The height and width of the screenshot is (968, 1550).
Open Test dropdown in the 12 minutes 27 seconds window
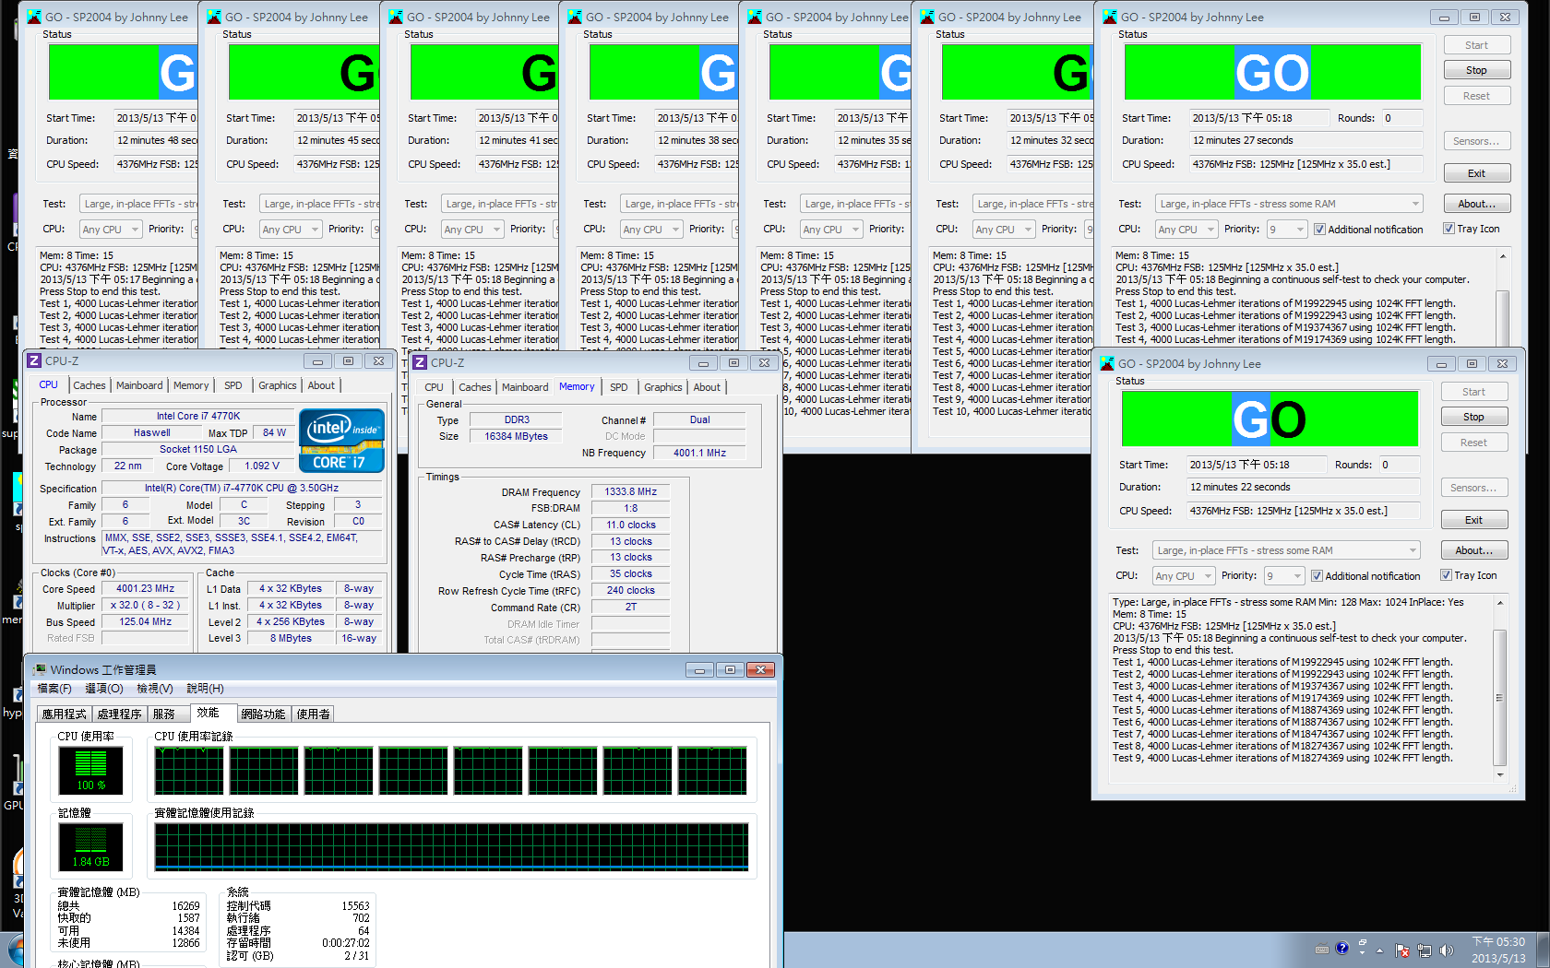[x=1289, y=204]
